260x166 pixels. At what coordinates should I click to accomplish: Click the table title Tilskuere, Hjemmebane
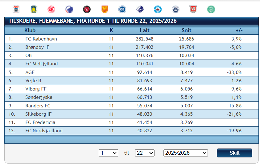click(x=93, y=21)
